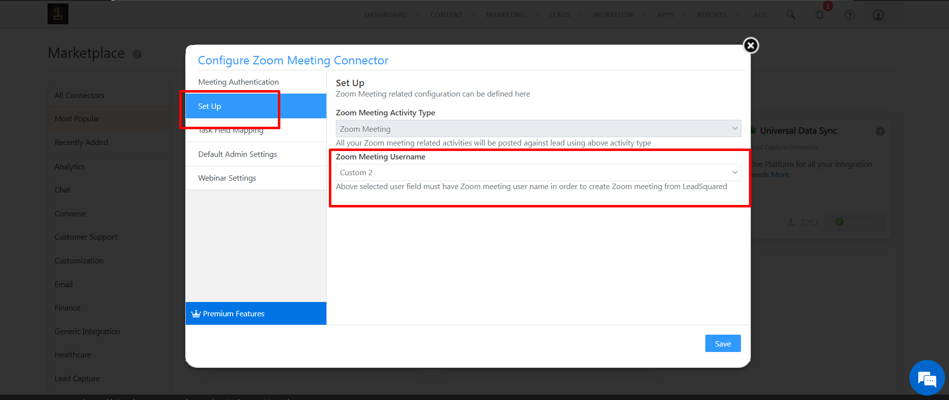The height and width of the screenshot is (400, 949).
Task: Open the CONTENT menu
Action: click(446, 15)
